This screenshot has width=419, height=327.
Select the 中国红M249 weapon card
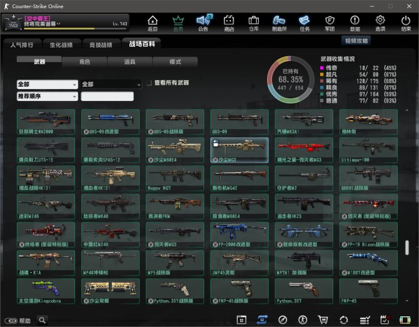point(110,235)
